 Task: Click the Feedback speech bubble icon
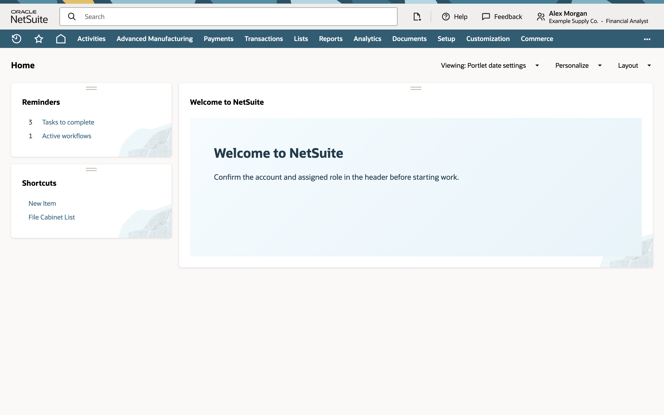pos(486,17)
